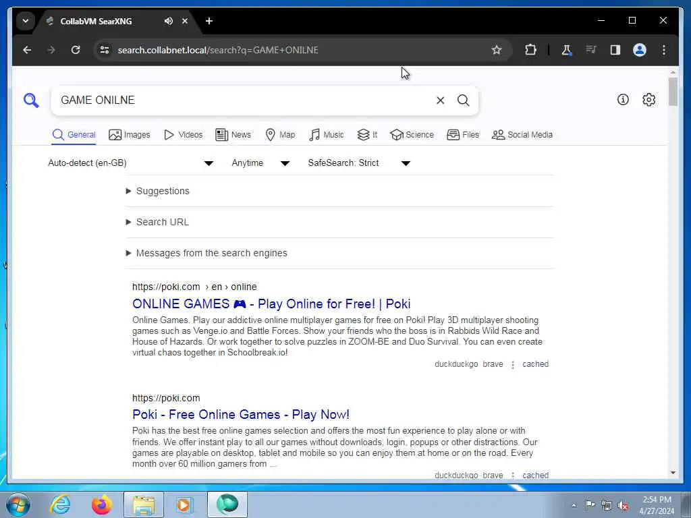Switch to Music tab
The height and width of the screenshot is (518, 691).
pyautogui.click(x=327, y=135)
